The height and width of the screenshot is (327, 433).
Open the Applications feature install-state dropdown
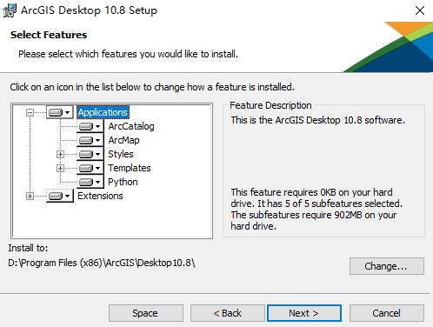pyautogui.click(x=60, y=112)
